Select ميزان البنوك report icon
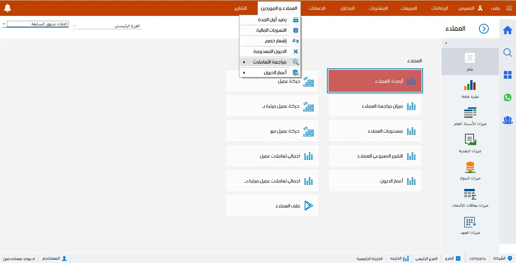The image size is (516, 263). pos(470,170)
